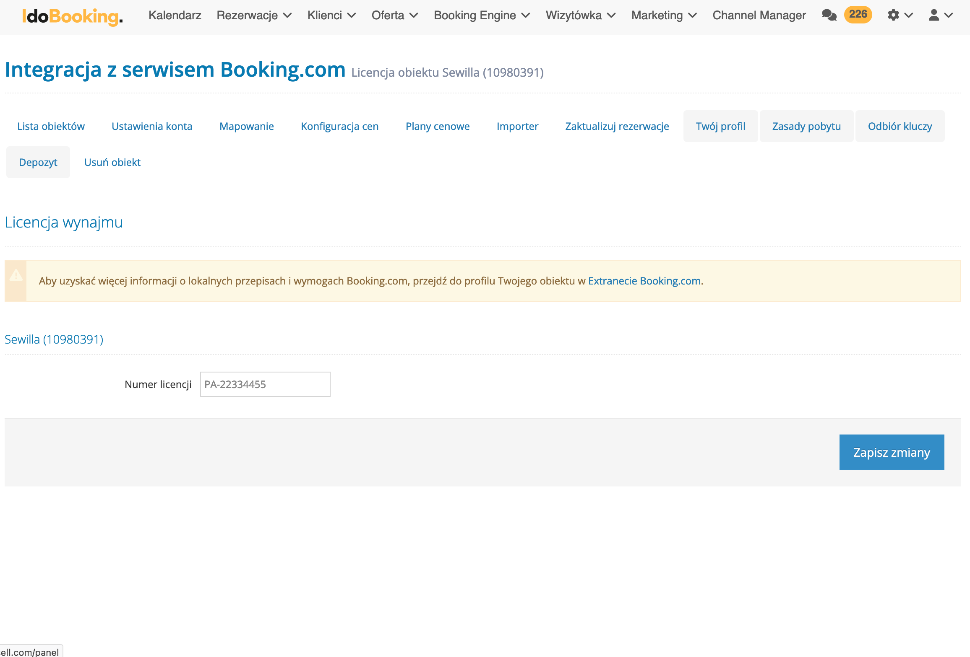The image size is (970, 657).
Task: Click the IdoBooking logo
Action: point(72,16)
